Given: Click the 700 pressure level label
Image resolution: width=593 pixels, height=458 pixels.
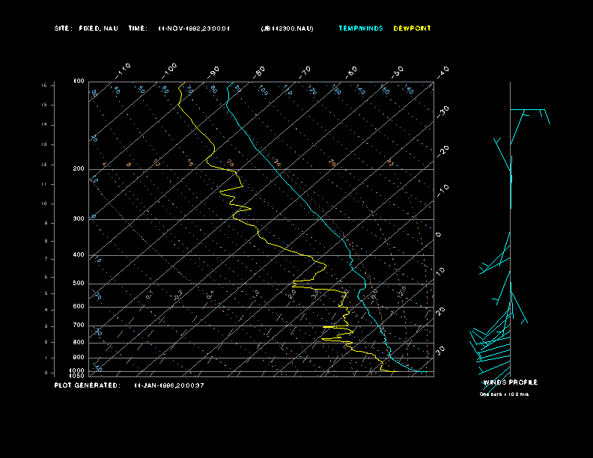Looking at the screenshot, I should coord(79,326).
